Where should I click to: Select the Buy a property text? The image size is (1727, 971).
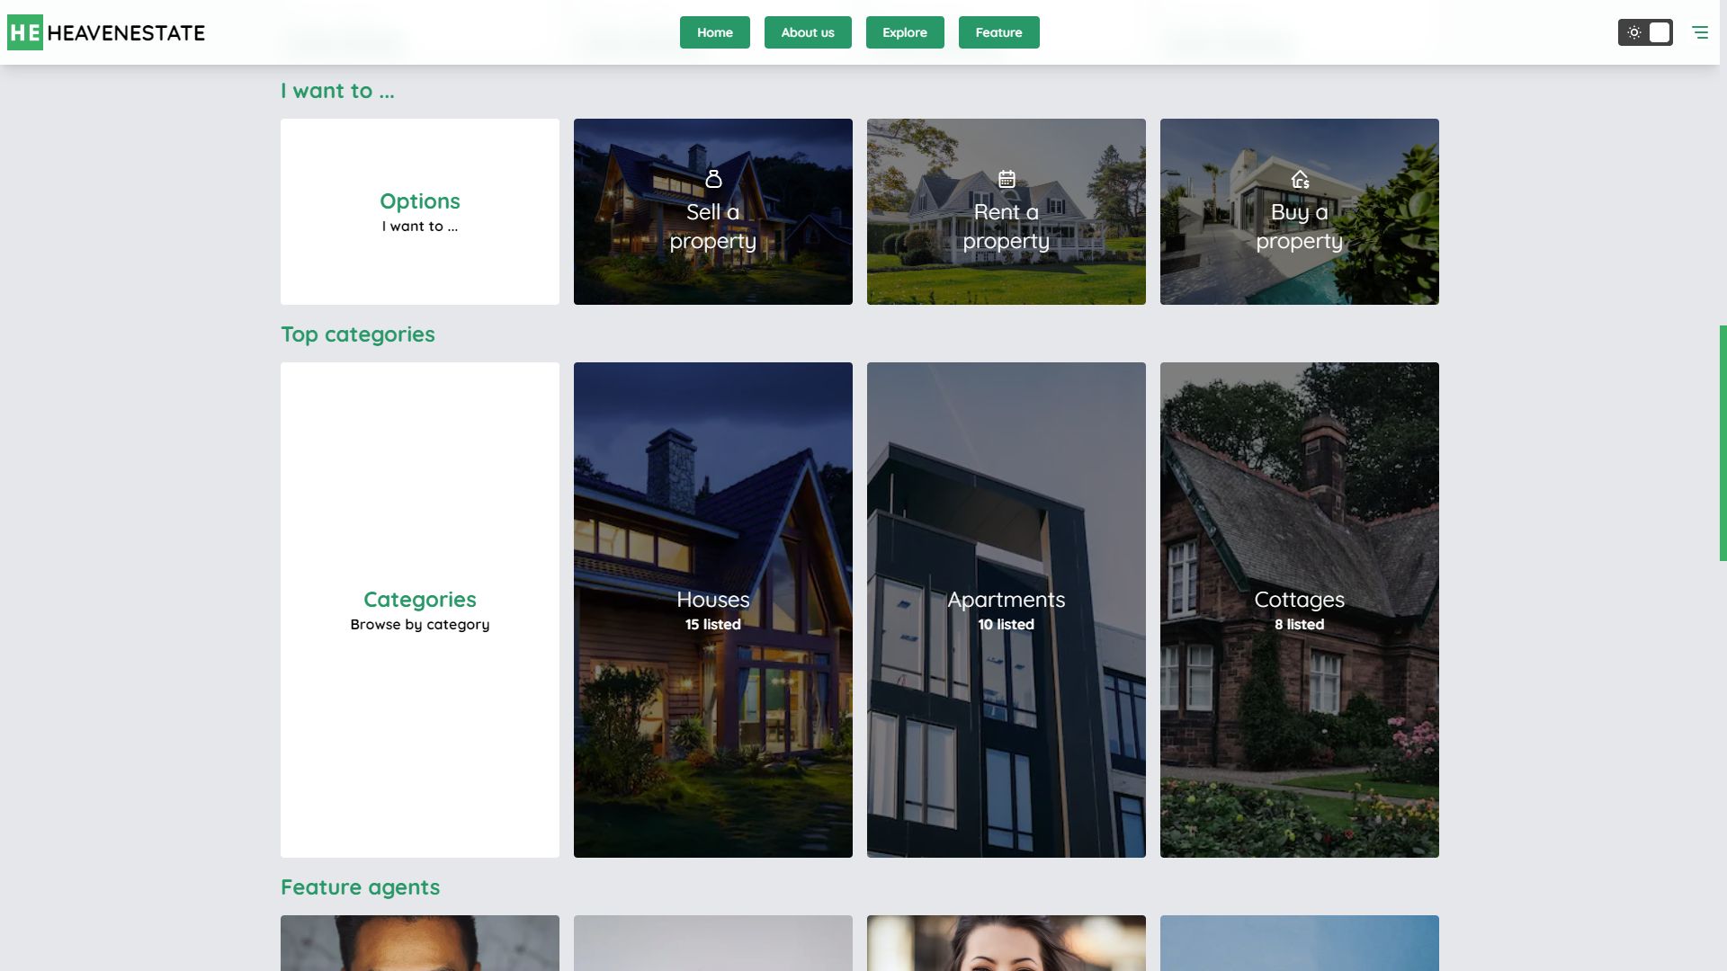[1299, 227]
